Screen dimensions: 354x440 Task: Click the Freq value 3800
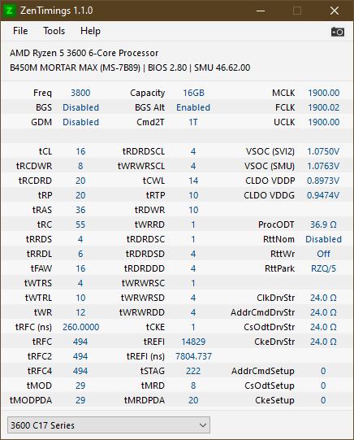[80, 93]
